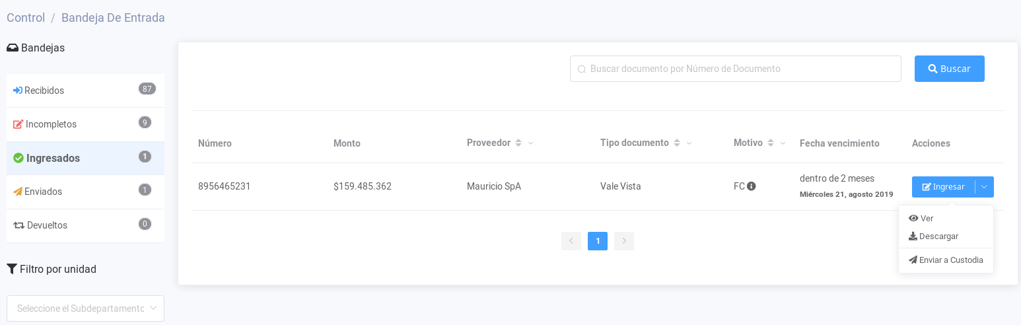Image resolution: width=1021 pixels, height=325 pixels.
Task: Open the Tipo documento filter chevron
Action: (689, 143)
